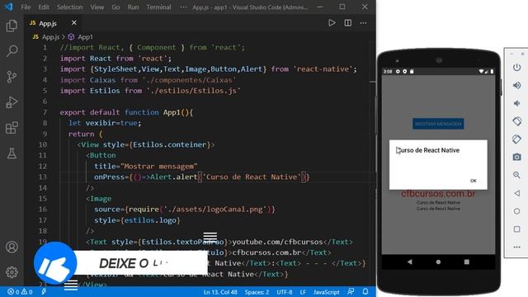
Task: Tap the Android home navigation circle
Action: (x=438, y=262)
